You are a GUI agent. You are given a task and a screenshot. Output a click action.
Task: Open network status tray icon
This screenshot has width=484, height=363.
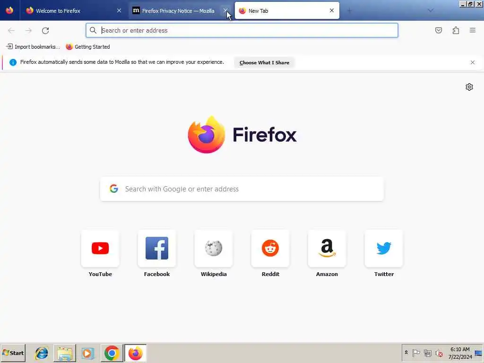(x=427, y=353)
